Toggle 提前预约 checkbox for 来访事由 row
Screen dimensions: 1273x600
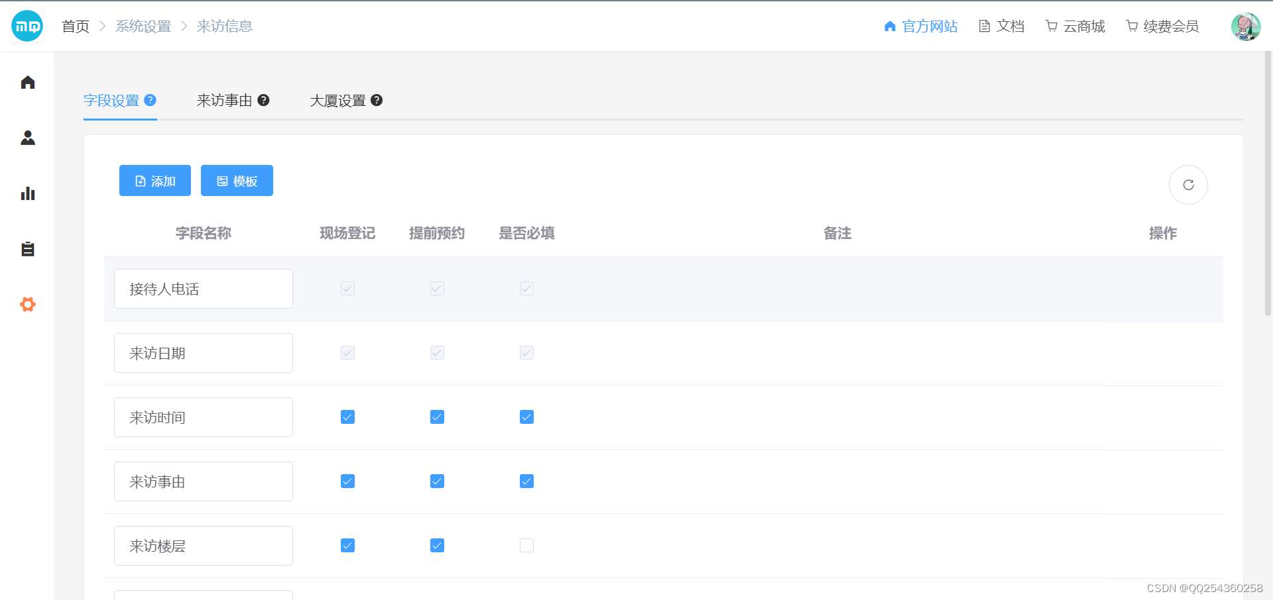(437, 481)
